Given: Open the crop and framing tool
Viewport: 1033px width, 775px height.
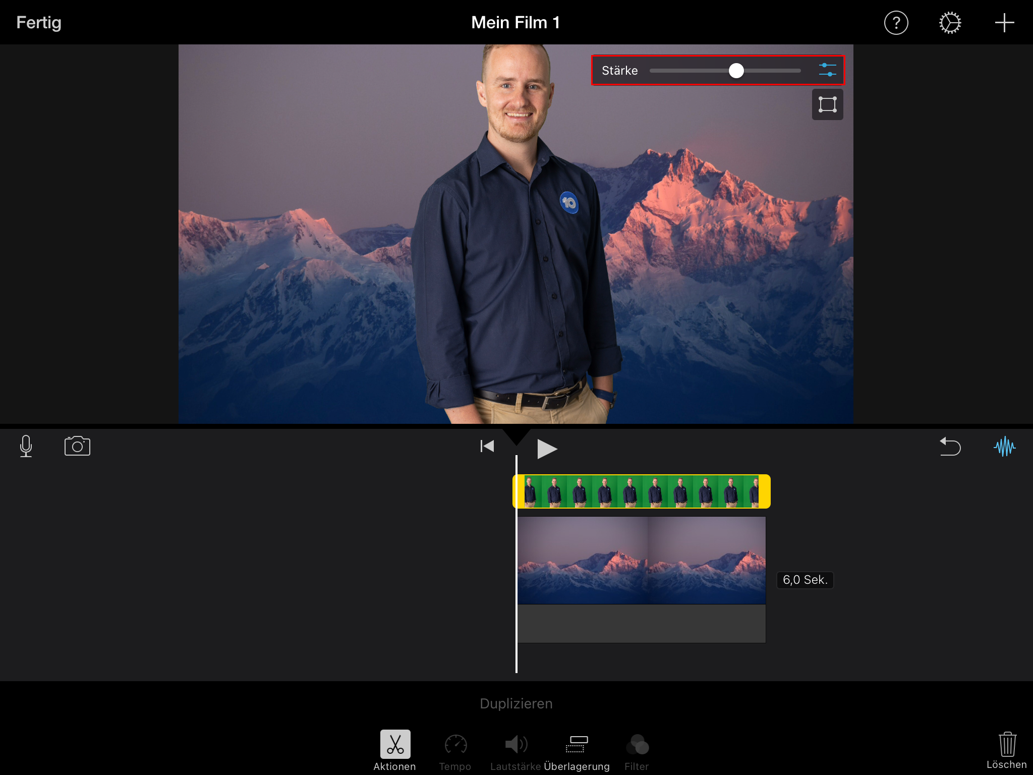Looking at the screenshot, I should pyautogui.click(x=828, y=104).
